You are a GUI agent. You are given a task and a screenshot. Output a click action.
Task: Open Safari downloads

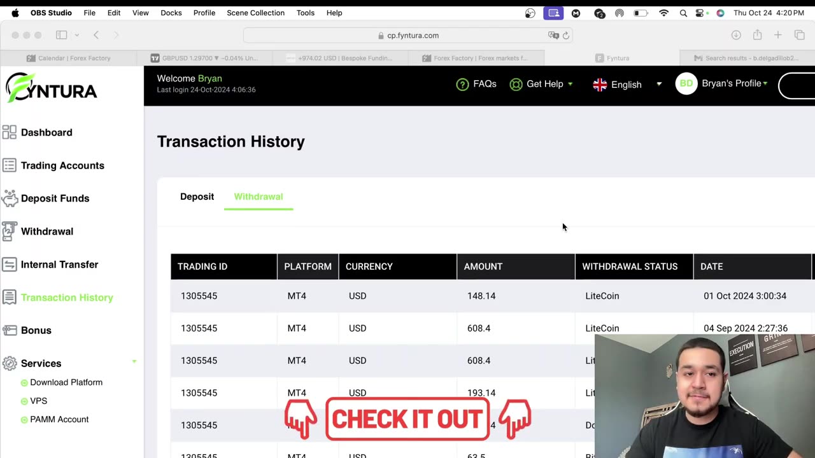(x=736, y=35)
